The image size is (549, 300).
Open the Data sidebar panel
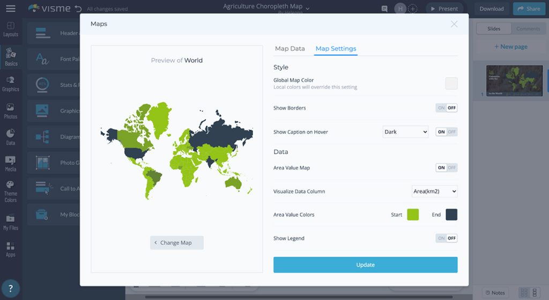coord(11,136)
